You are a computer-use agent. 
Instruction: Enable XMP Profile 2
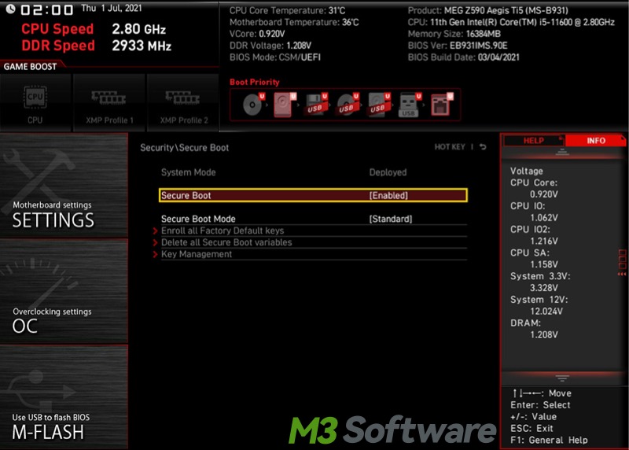pyautogui.click(x=183, y=103)
